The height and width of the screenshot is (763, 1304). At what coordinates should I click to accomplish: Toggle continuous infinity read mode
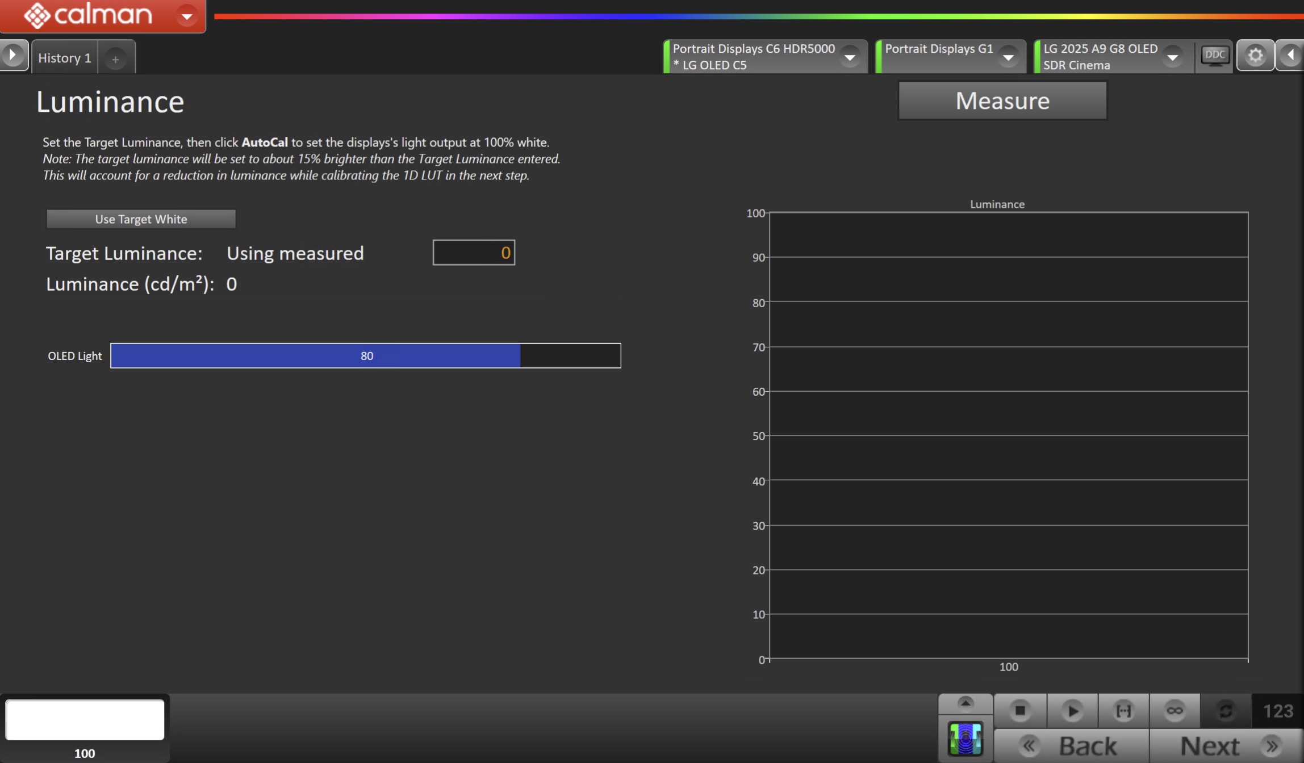click(1175, 710)
